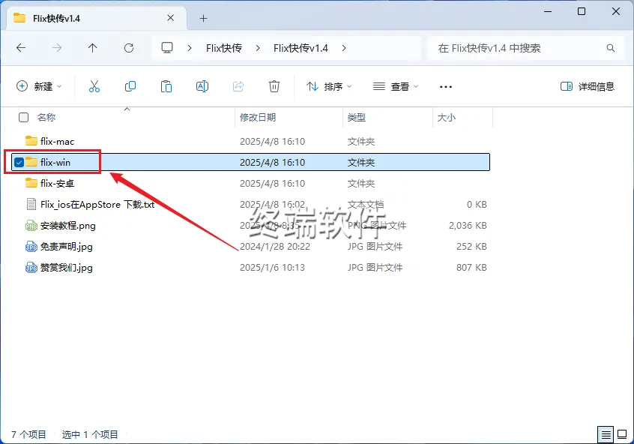Uncheck the flix-win row checkbox

click(19, 162)
